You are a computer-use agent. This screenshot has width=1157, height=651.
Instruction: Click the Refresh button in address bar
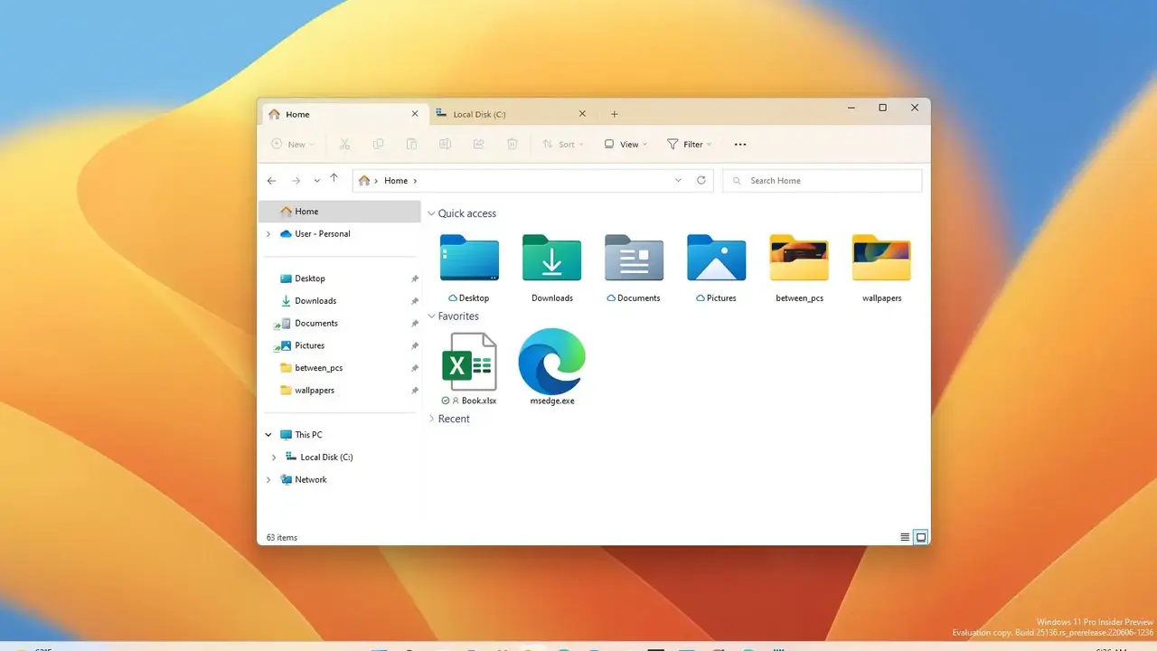(701, 181)
